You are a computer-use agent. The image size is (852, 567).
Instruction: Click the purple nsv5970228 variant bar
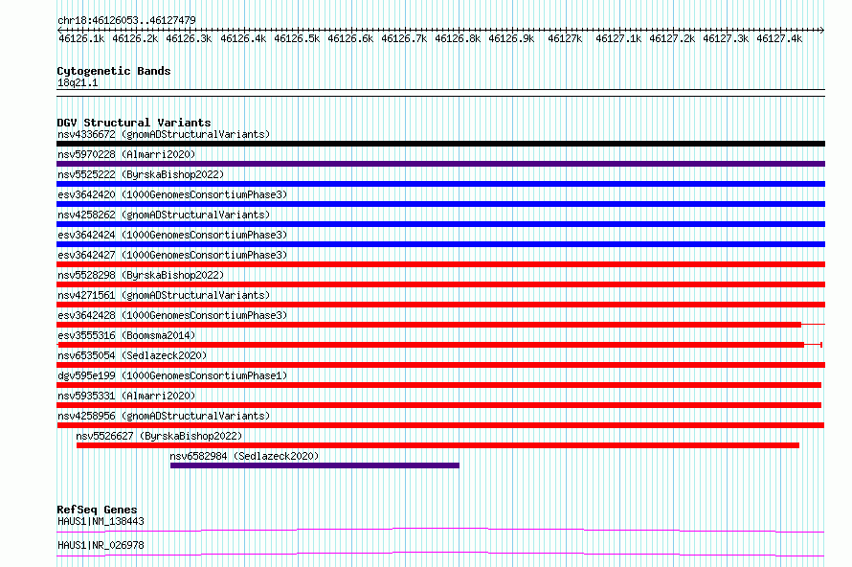point(440,164)
